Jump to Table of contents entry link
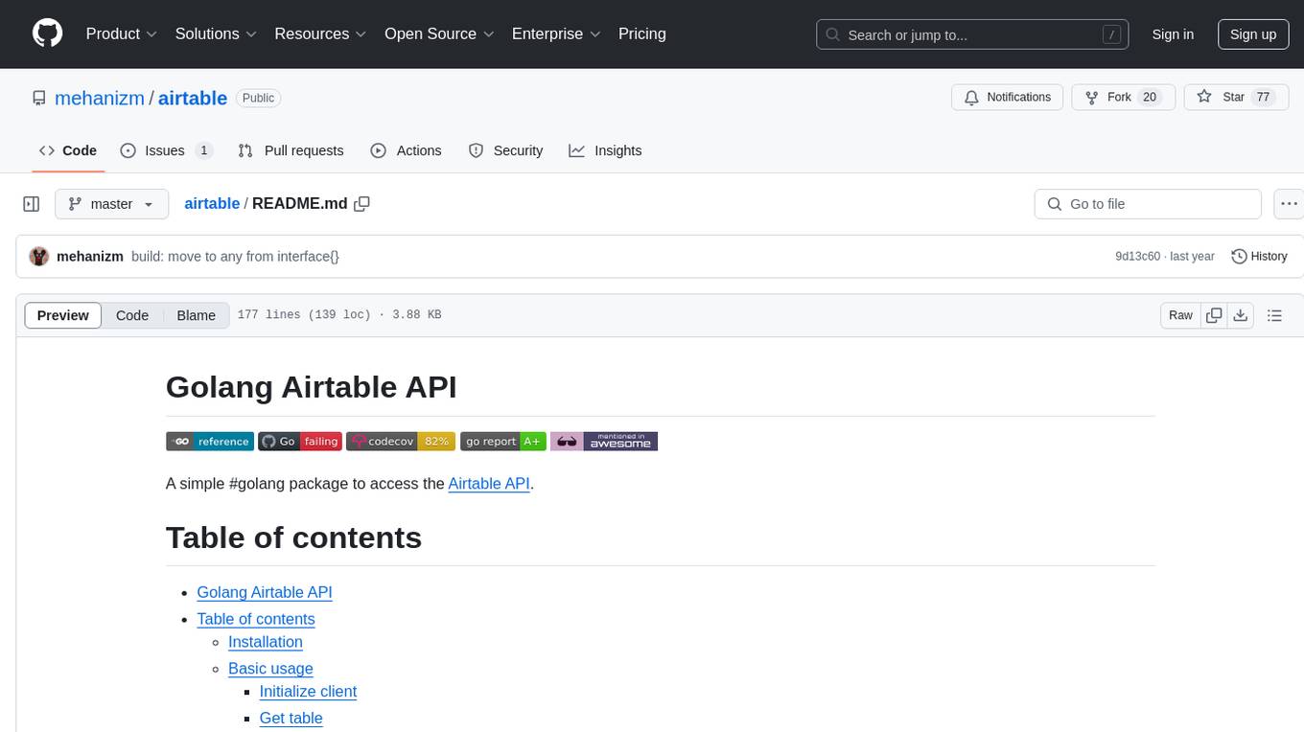Screen dimensions: 1304x732 [256, 619]
